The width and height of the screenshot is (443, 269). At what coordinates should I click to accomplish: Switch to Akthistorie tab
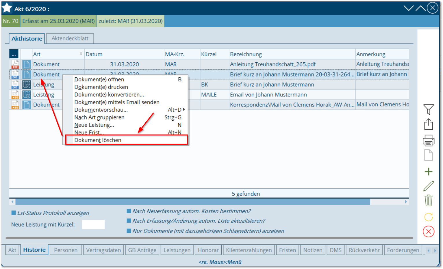pos(27,38)
